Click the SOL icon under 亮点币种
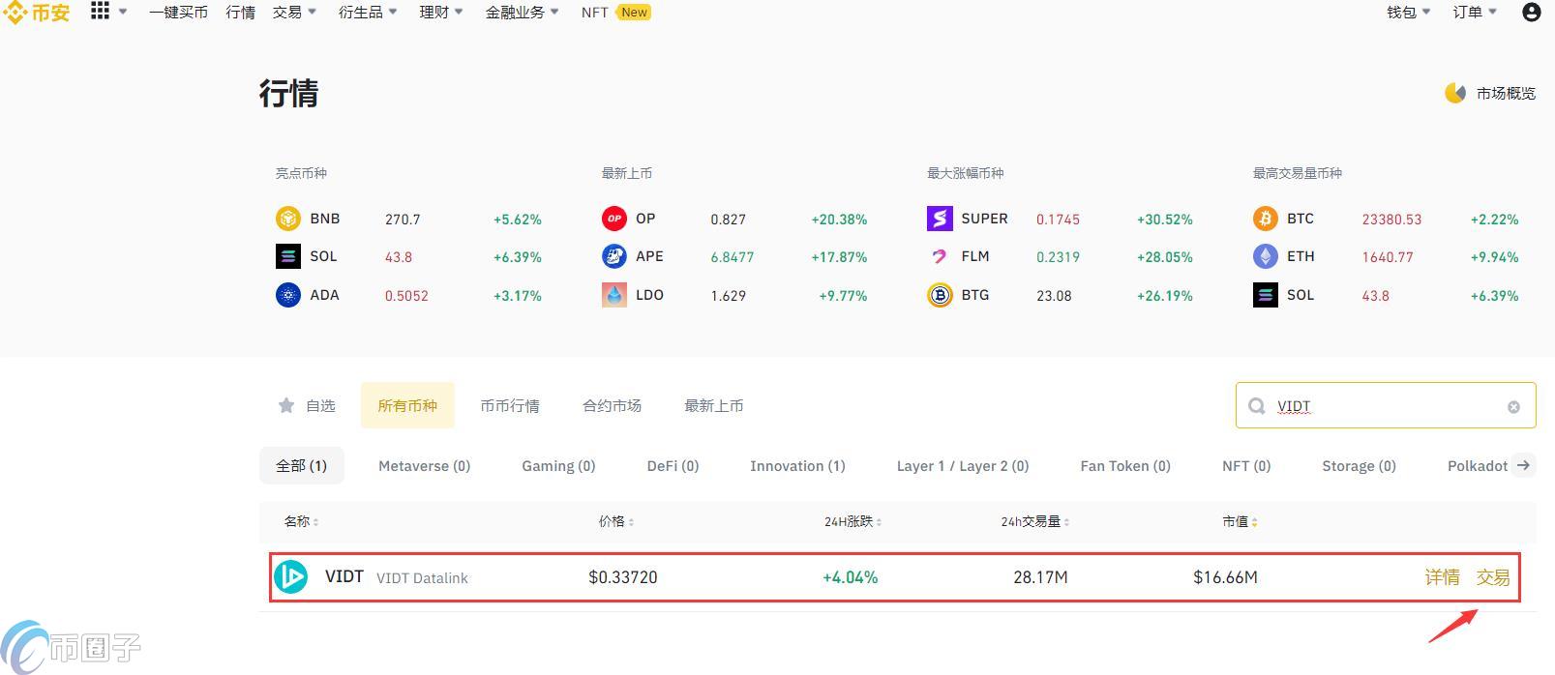 pos(288,256)
